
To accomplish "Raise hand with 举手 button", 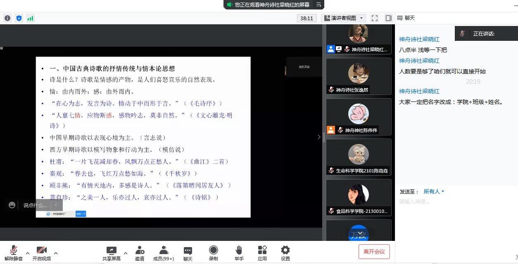I will (239, 253).
